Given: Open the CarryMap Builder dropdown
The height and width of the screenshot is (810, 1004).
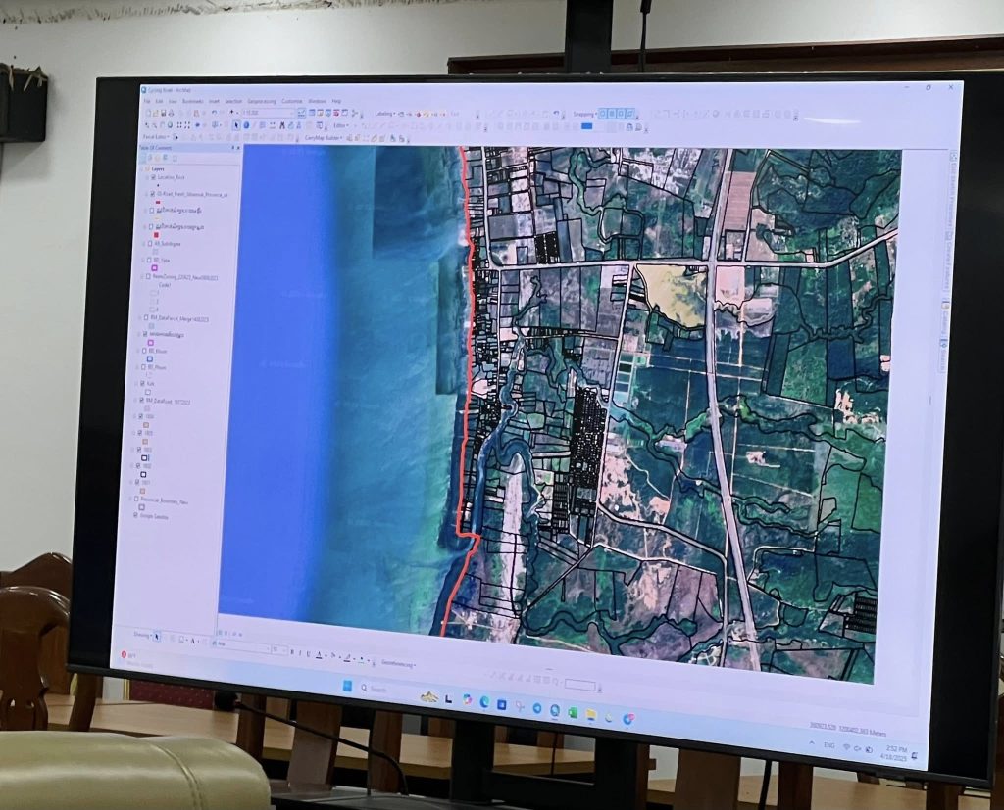Looking at the screenshot, I should 323,137.
